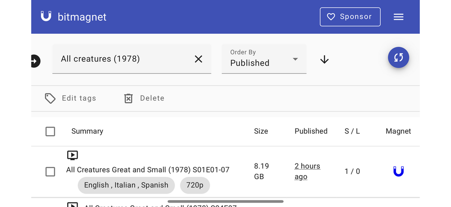Focus the 'All creatures (1978)' search field

(x=132, y=59)
